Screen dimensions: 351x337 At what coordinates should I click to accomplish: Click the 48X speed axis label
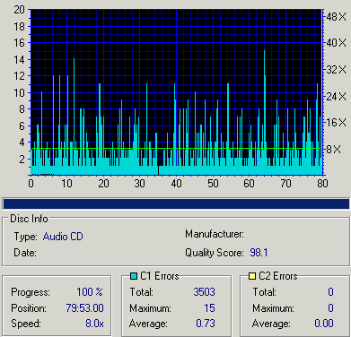[x=336, y=17]
